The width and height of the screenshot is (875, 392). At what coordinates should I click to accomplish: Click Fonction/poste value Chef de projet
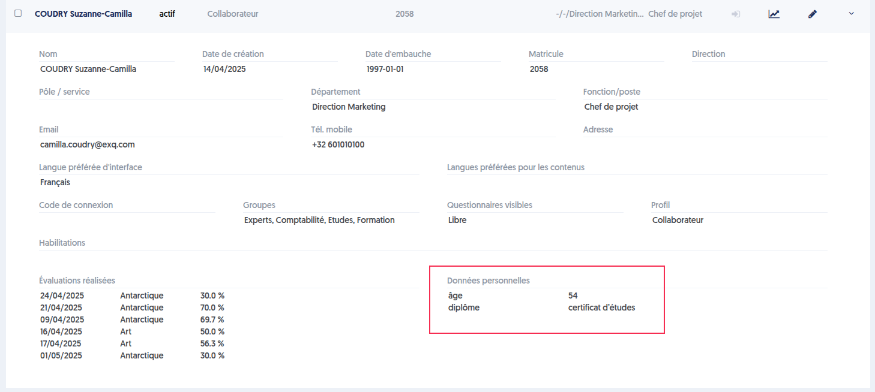click(x=612, y=107)
